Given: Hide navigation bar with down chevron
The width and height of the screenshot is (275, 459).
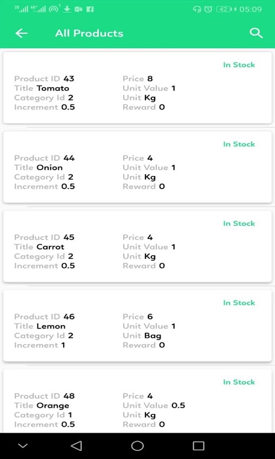Looking at the screenshot, I should (x=23, y=446).
